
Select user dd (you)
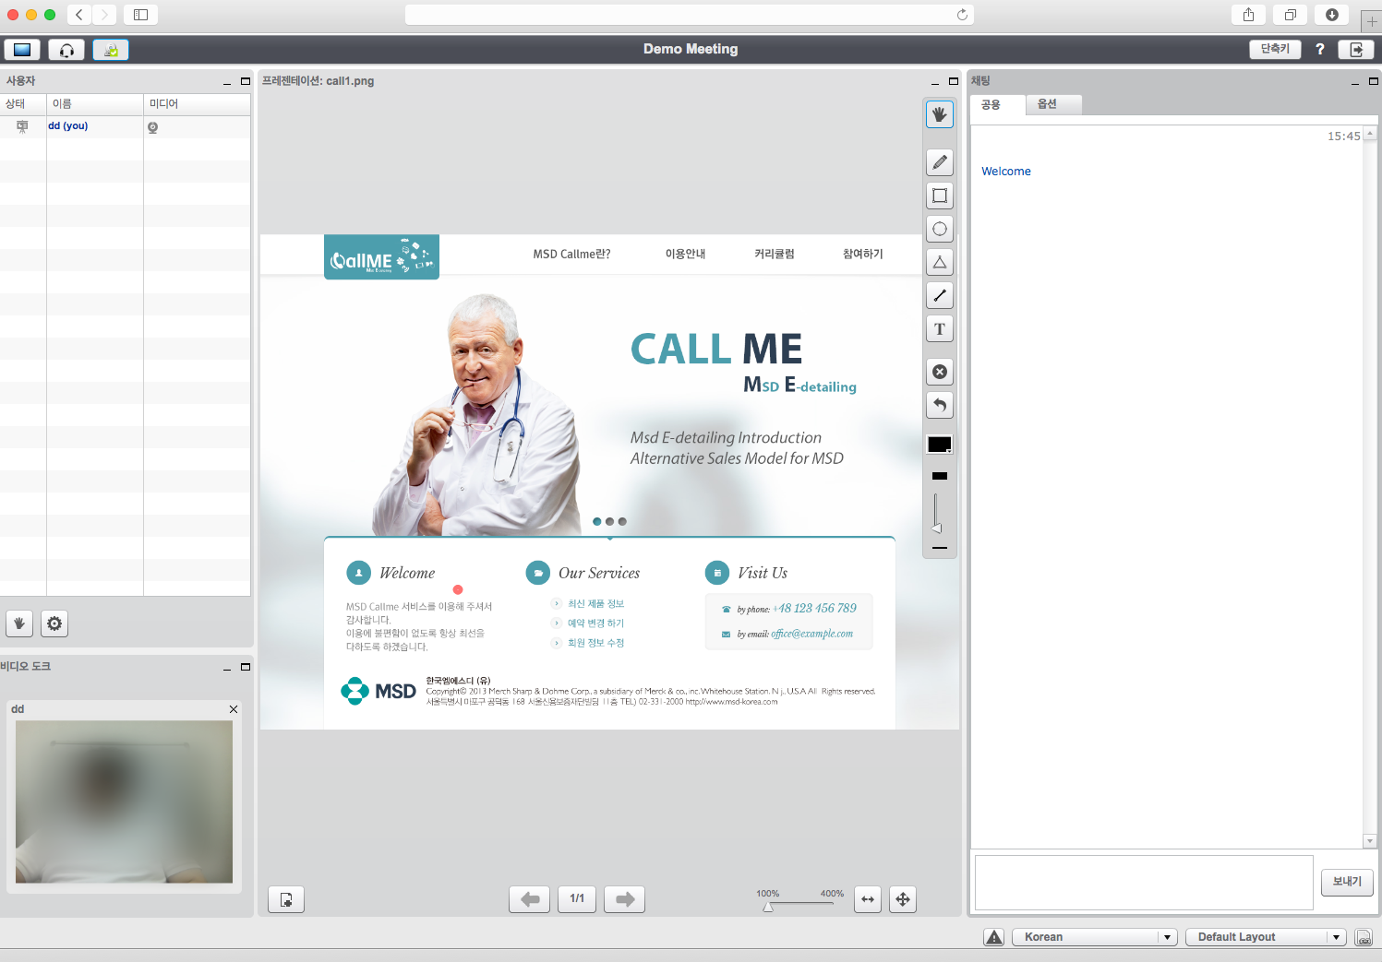pos(68,126)
